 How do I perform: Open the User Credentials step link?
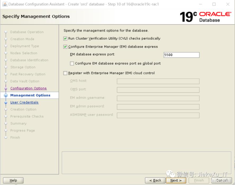(x=24, y=102)
